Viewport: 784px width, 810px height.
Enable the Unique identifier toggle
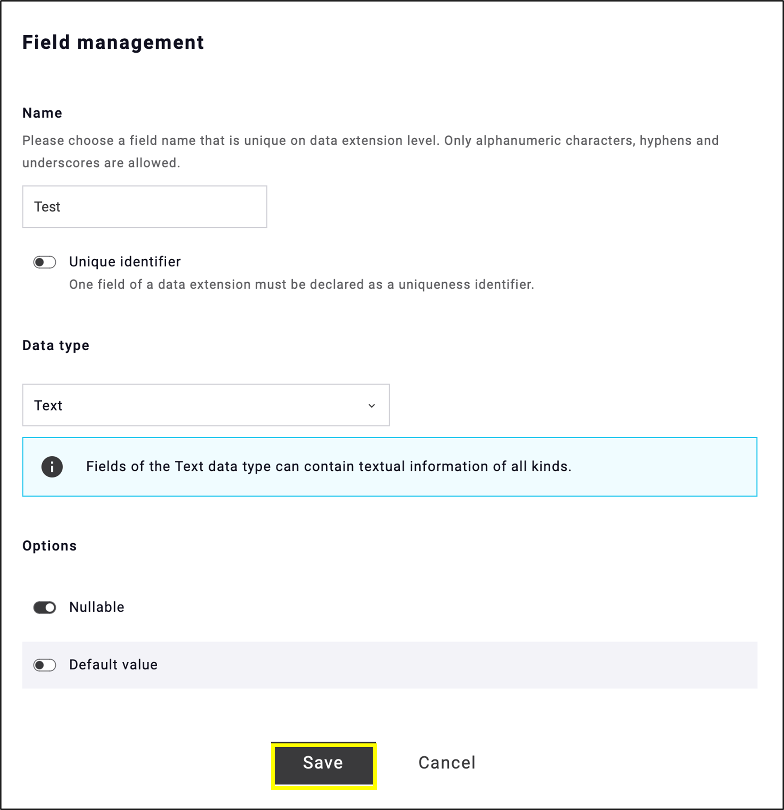44,261
